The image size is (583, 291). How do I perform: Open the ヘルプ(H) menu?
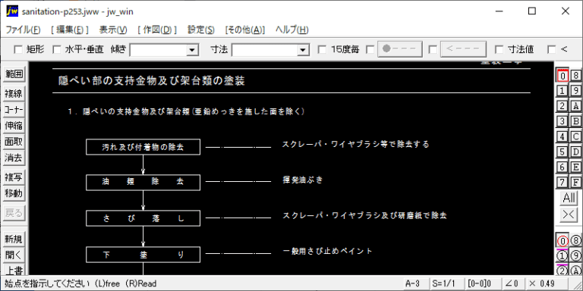[291, 30]
